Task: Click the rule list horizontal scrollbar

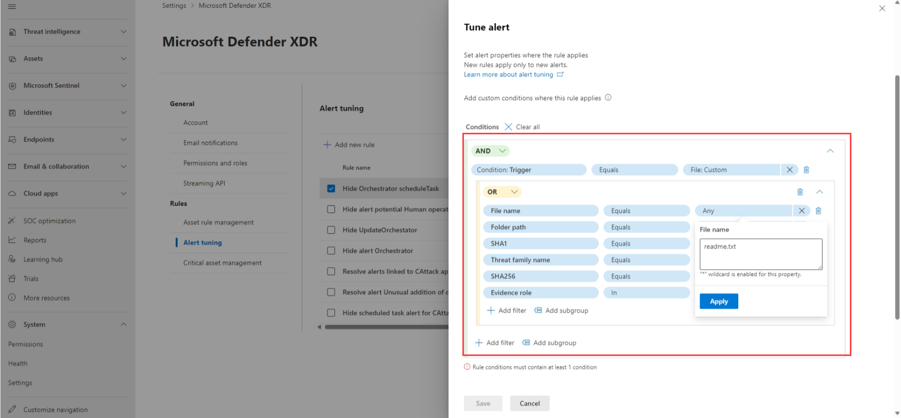Action: [386, 327]
